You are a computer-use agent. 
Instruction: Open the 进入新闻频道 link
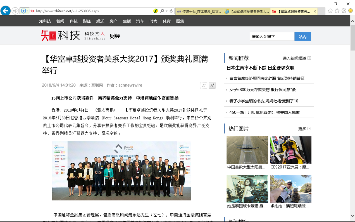[294, 58]
